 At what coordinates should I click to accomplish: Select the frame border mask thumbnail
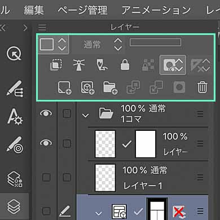coord(157,209)
